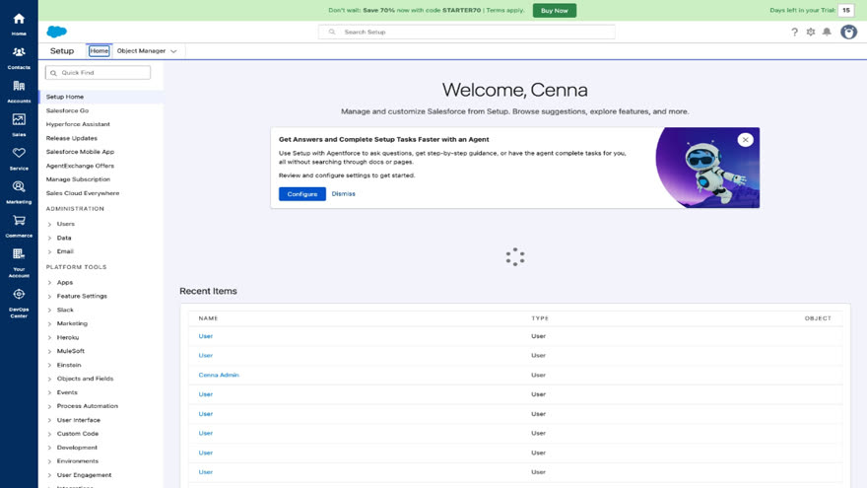
Task: Expand the Users tree section
Action: pos(50,224)
